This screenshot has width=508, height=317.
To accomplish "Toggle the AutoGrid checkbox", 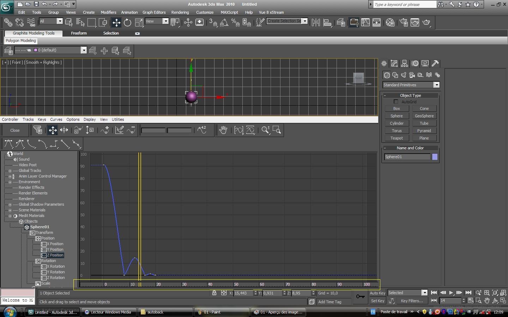I will [396, 102].
